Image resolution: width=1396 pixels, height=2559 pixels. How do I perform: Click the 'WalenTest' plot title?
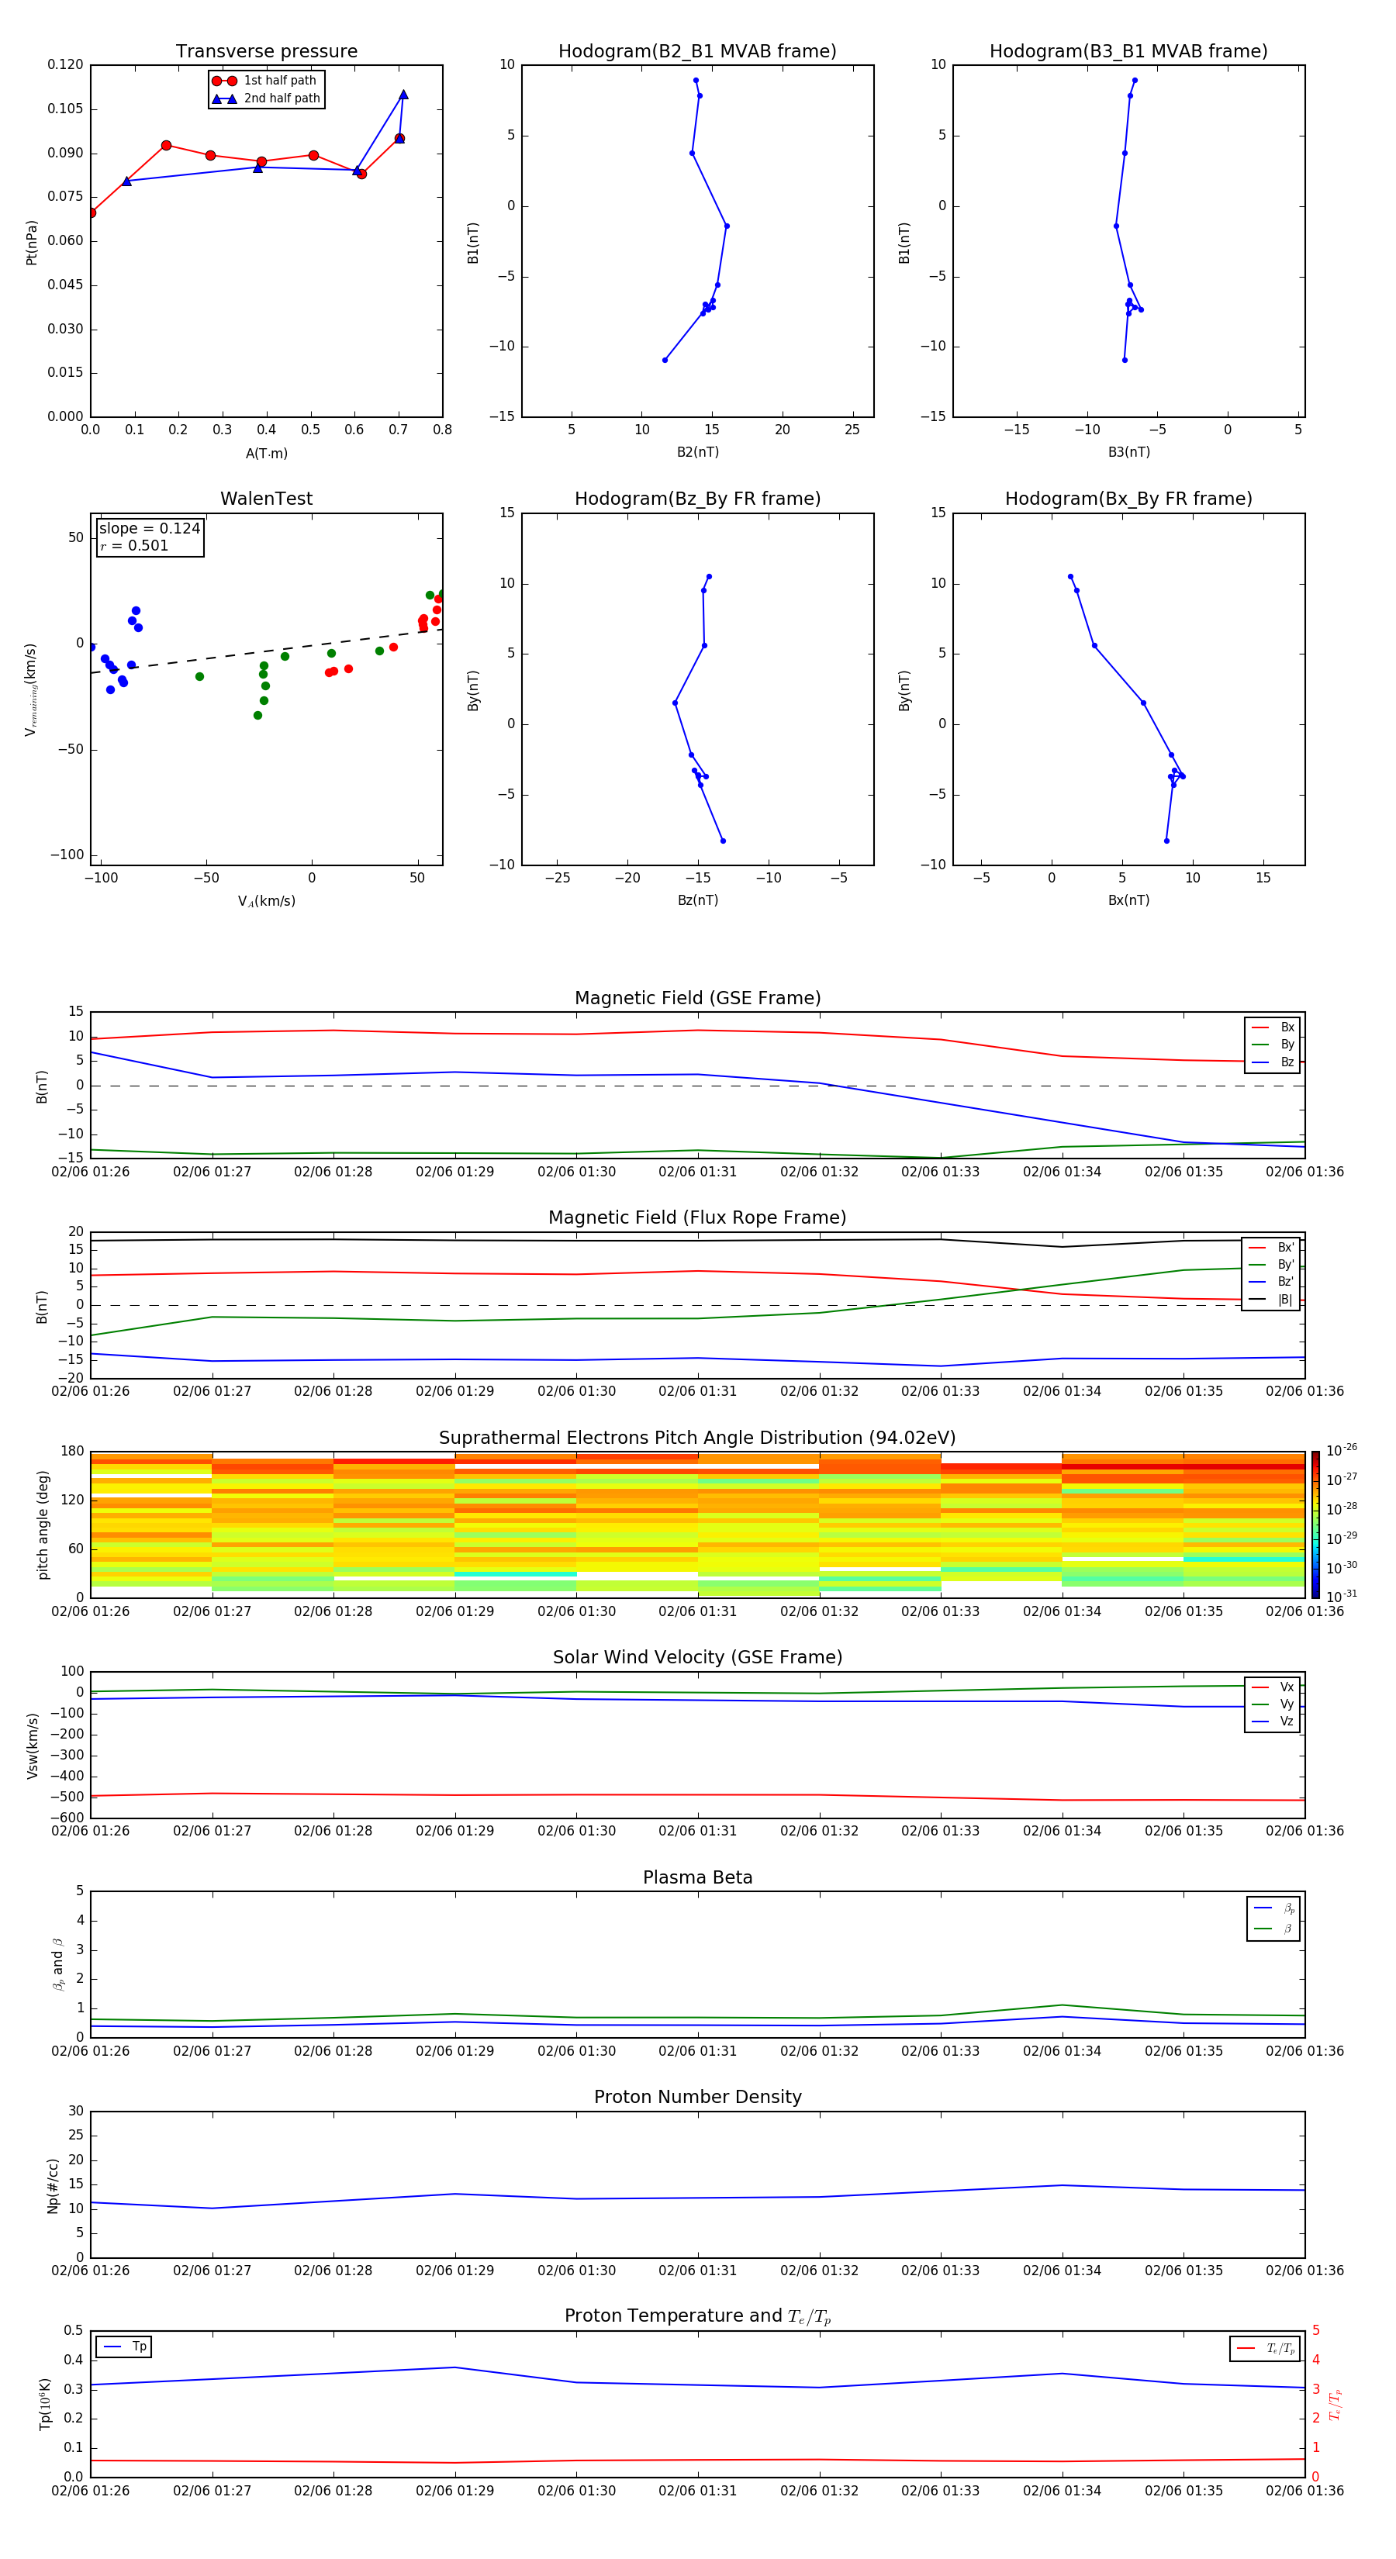tap(266, 499)
